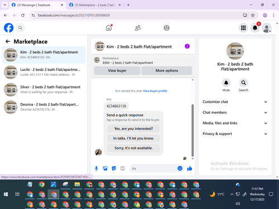Screen dimensions: 279x209
Task: Click the chat messages vertical scrollbar
Action: pos(193,130)
